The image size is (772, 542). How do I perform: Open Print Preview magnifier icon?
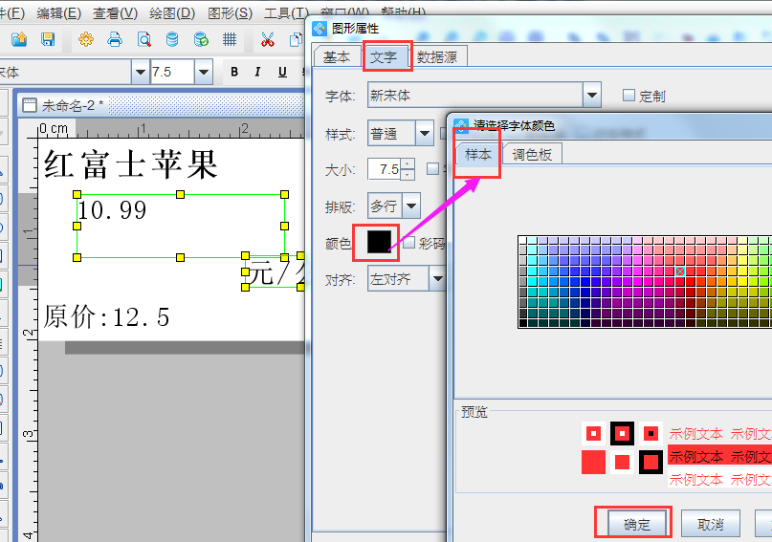coord(143,39)
